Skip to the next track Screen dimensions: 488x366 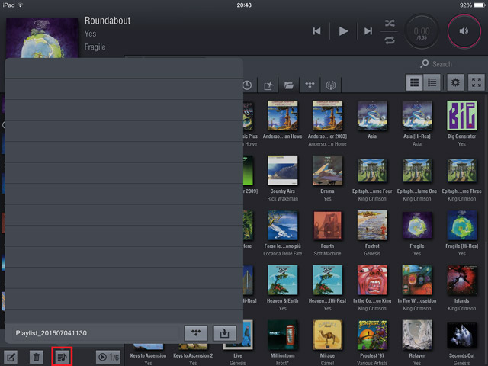[368, 31]
